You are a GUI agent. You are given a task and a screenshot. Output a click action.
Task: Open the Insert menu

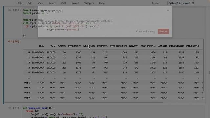pos(52,3)
